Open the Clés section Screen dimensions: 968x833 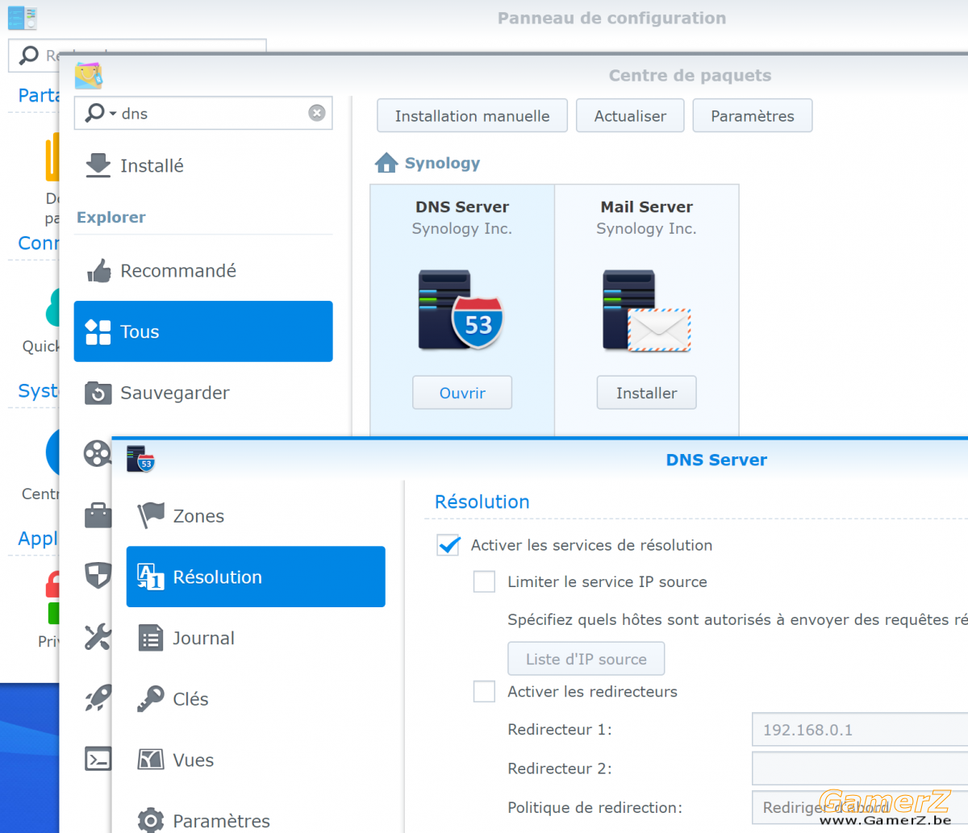pos(256,699)
